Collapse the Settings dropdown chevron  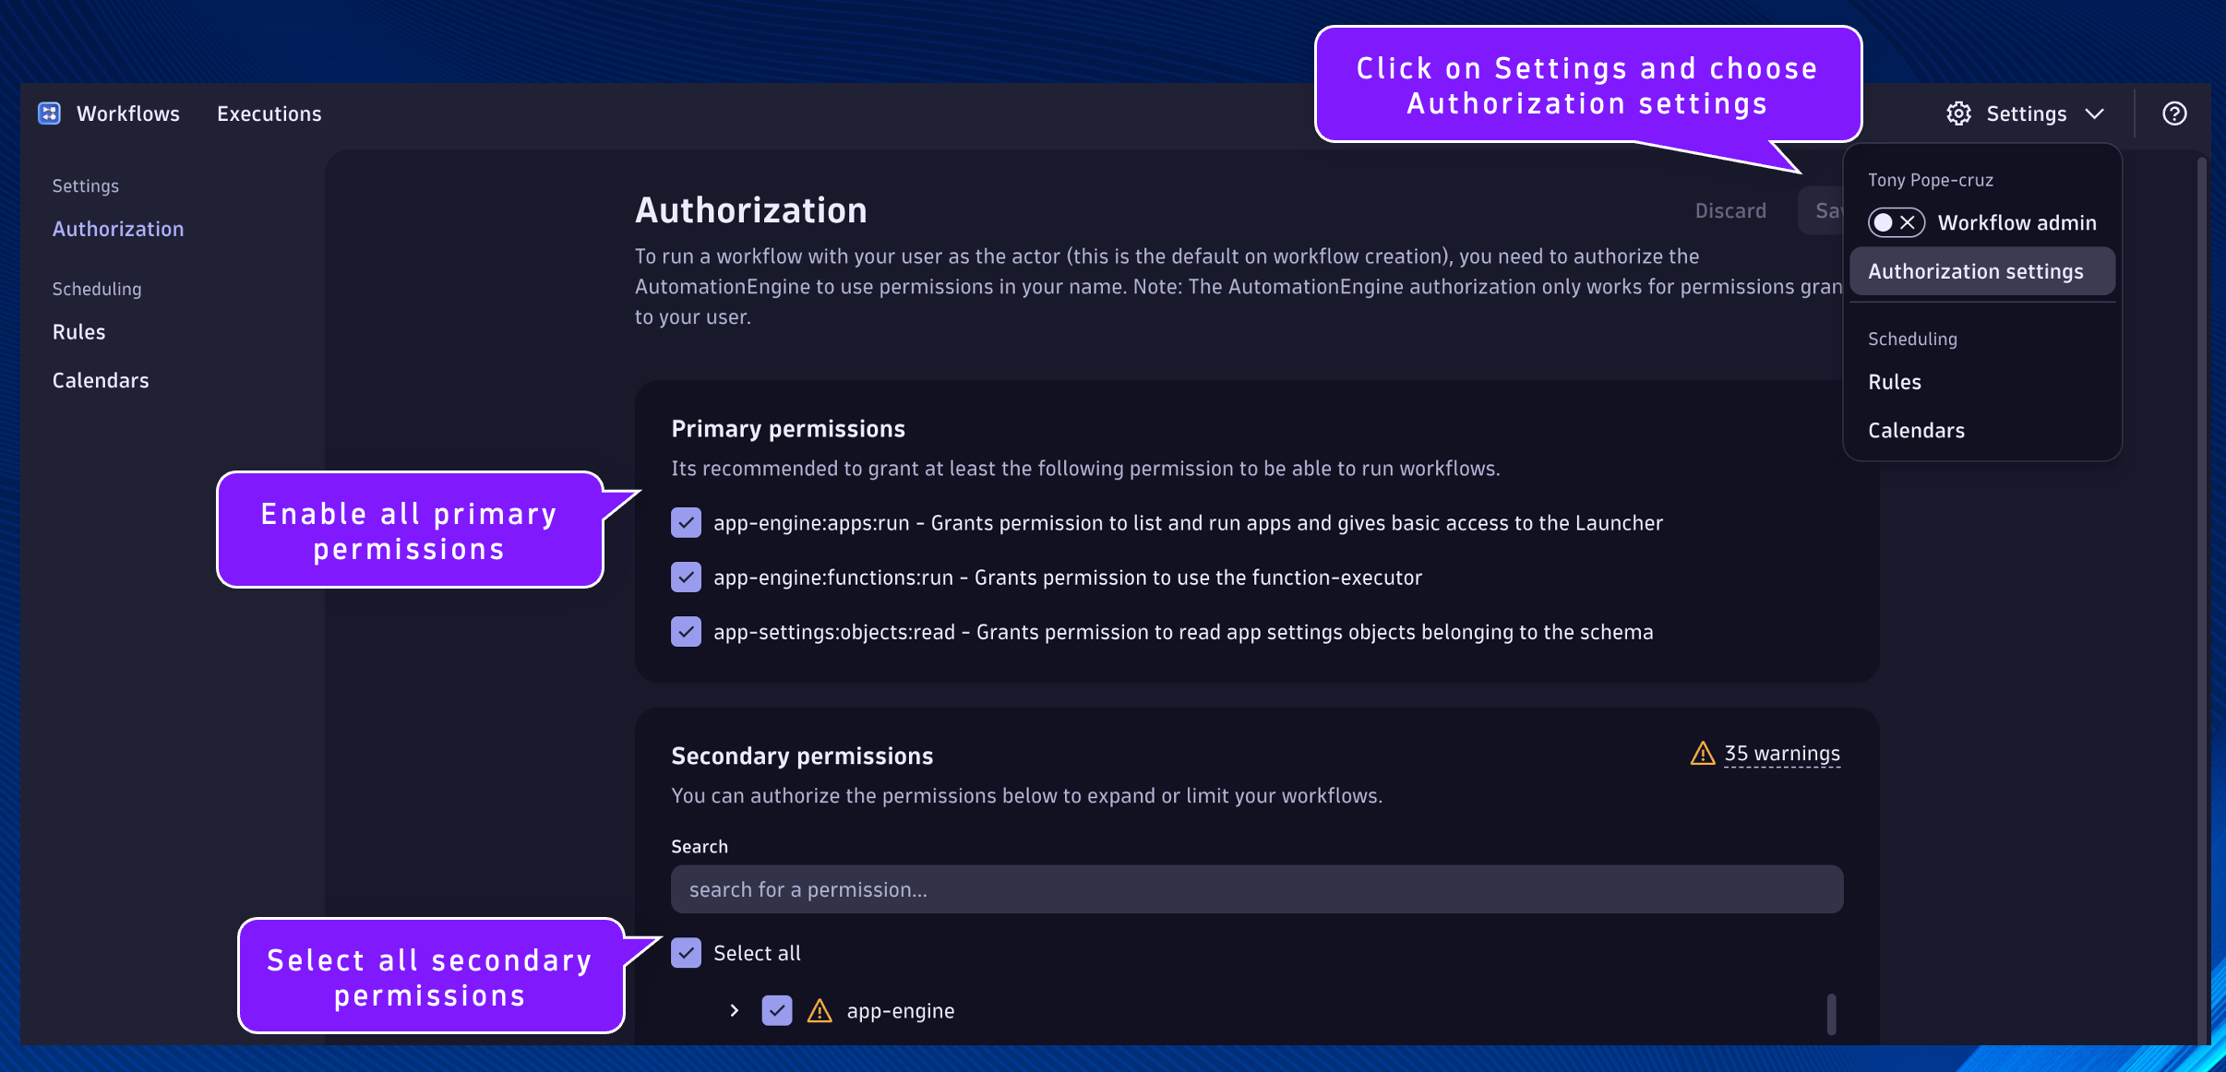pos(2095,113)
